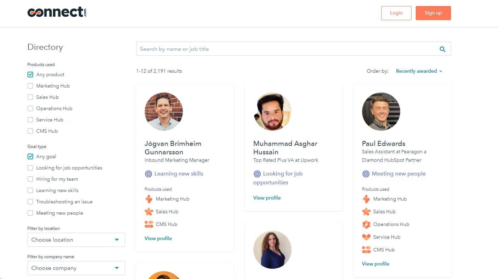
Task: Open the Recently awarded sort dropdown
Action: click(419, 71)
